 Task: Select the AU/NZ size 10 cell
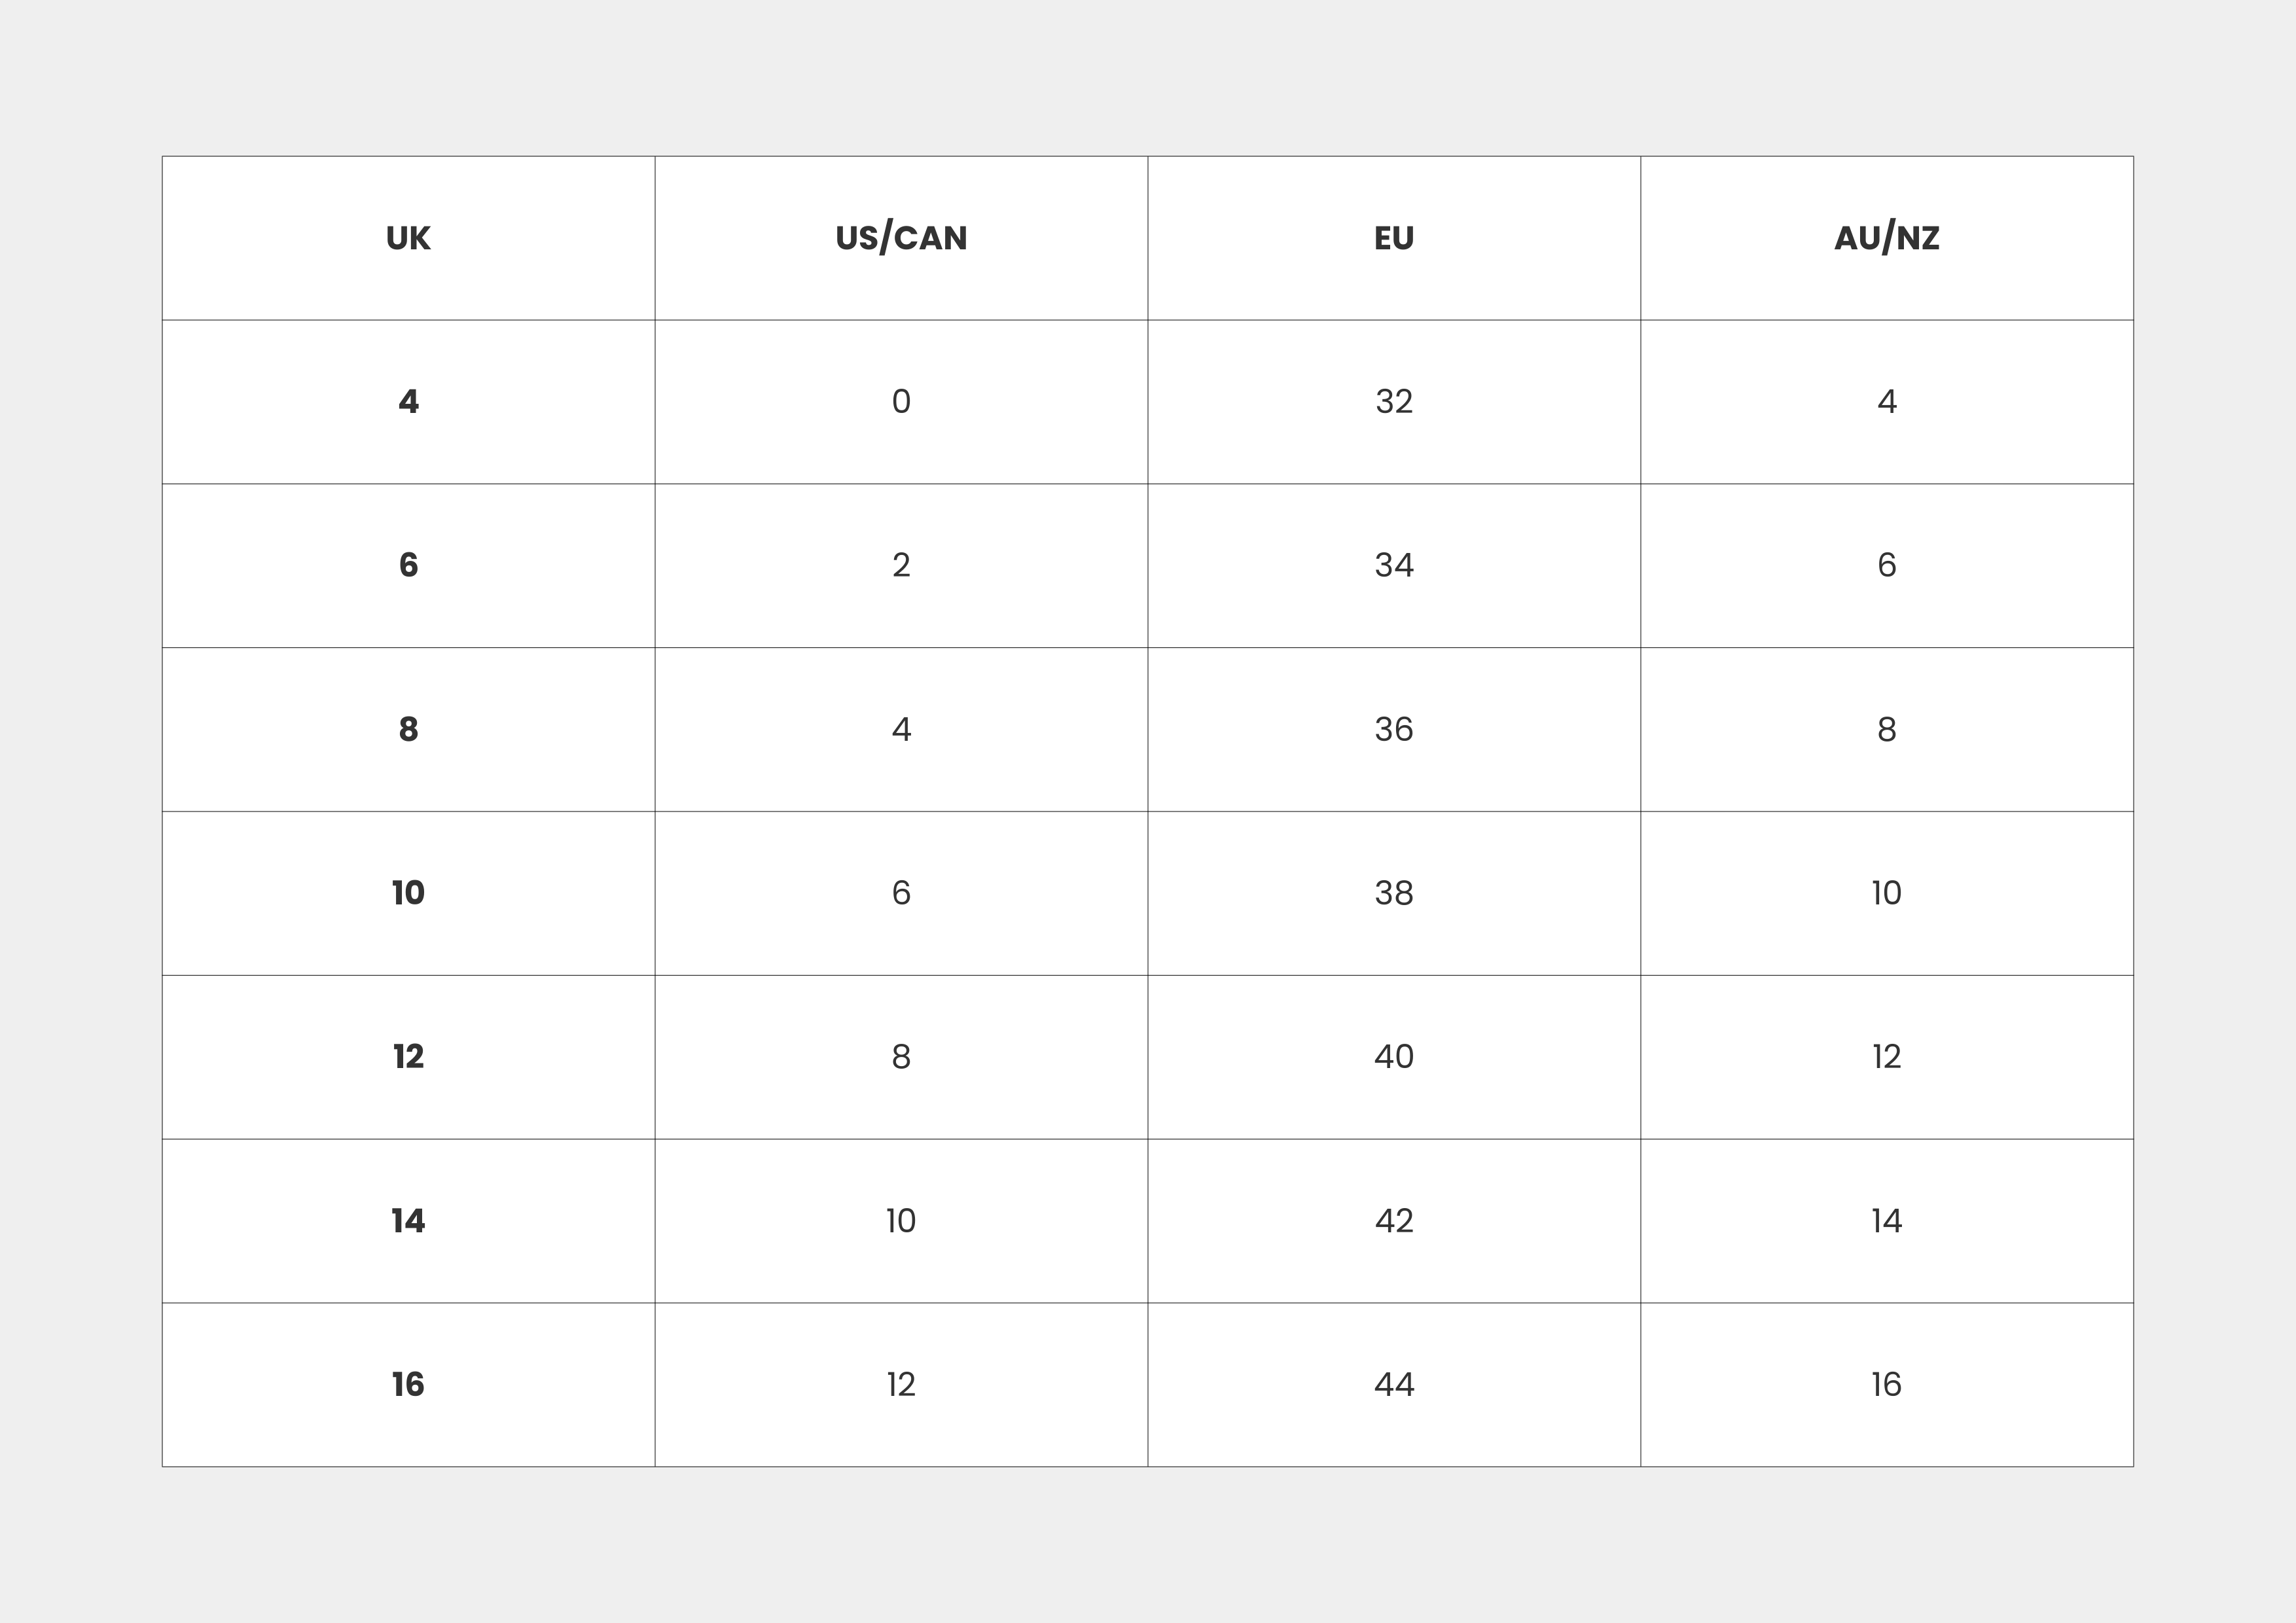coord(1886,893)
